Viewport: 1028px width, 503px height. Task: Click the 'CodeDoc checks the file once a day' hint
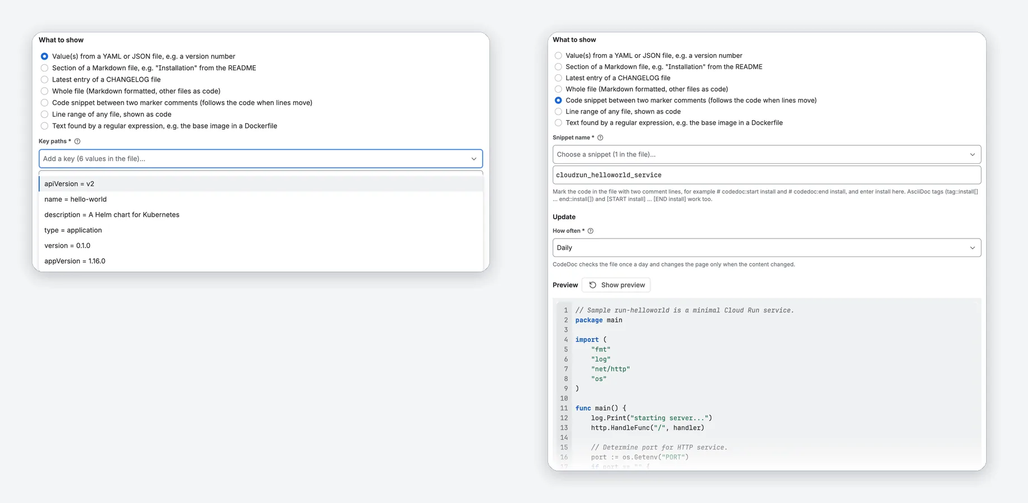tap(674, 264)
